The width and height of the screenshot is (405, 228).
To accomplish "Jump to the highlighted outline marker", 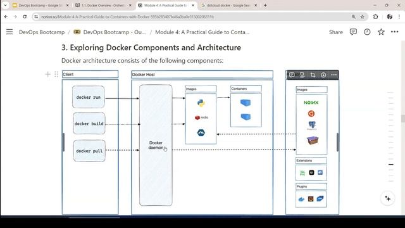I will pos(391,164).
